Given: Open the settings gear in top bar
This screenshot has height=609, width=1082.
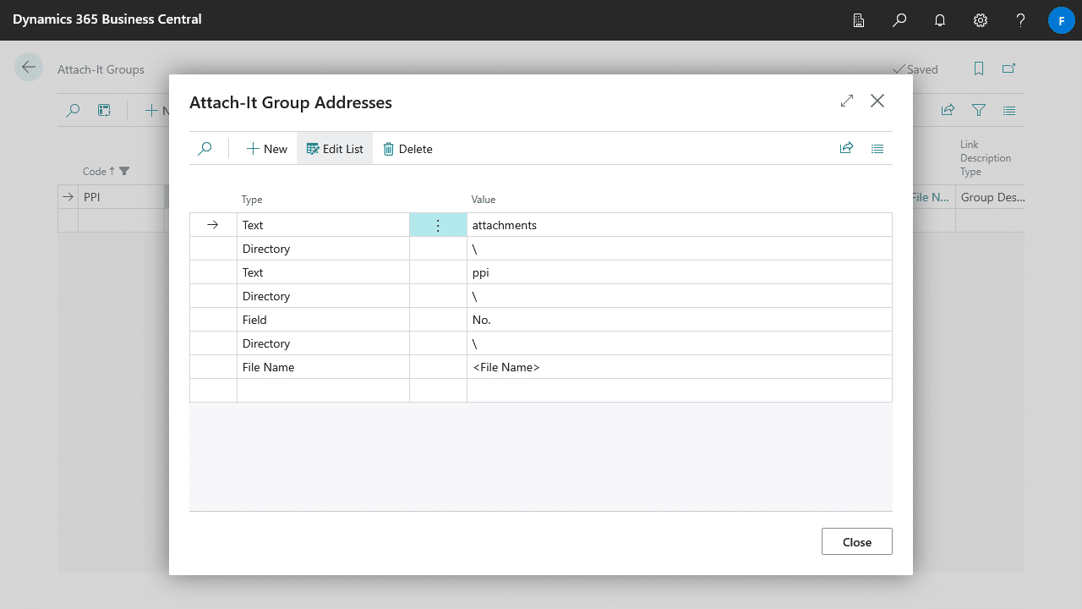Looking at the screenshot, I should point(981,20).
